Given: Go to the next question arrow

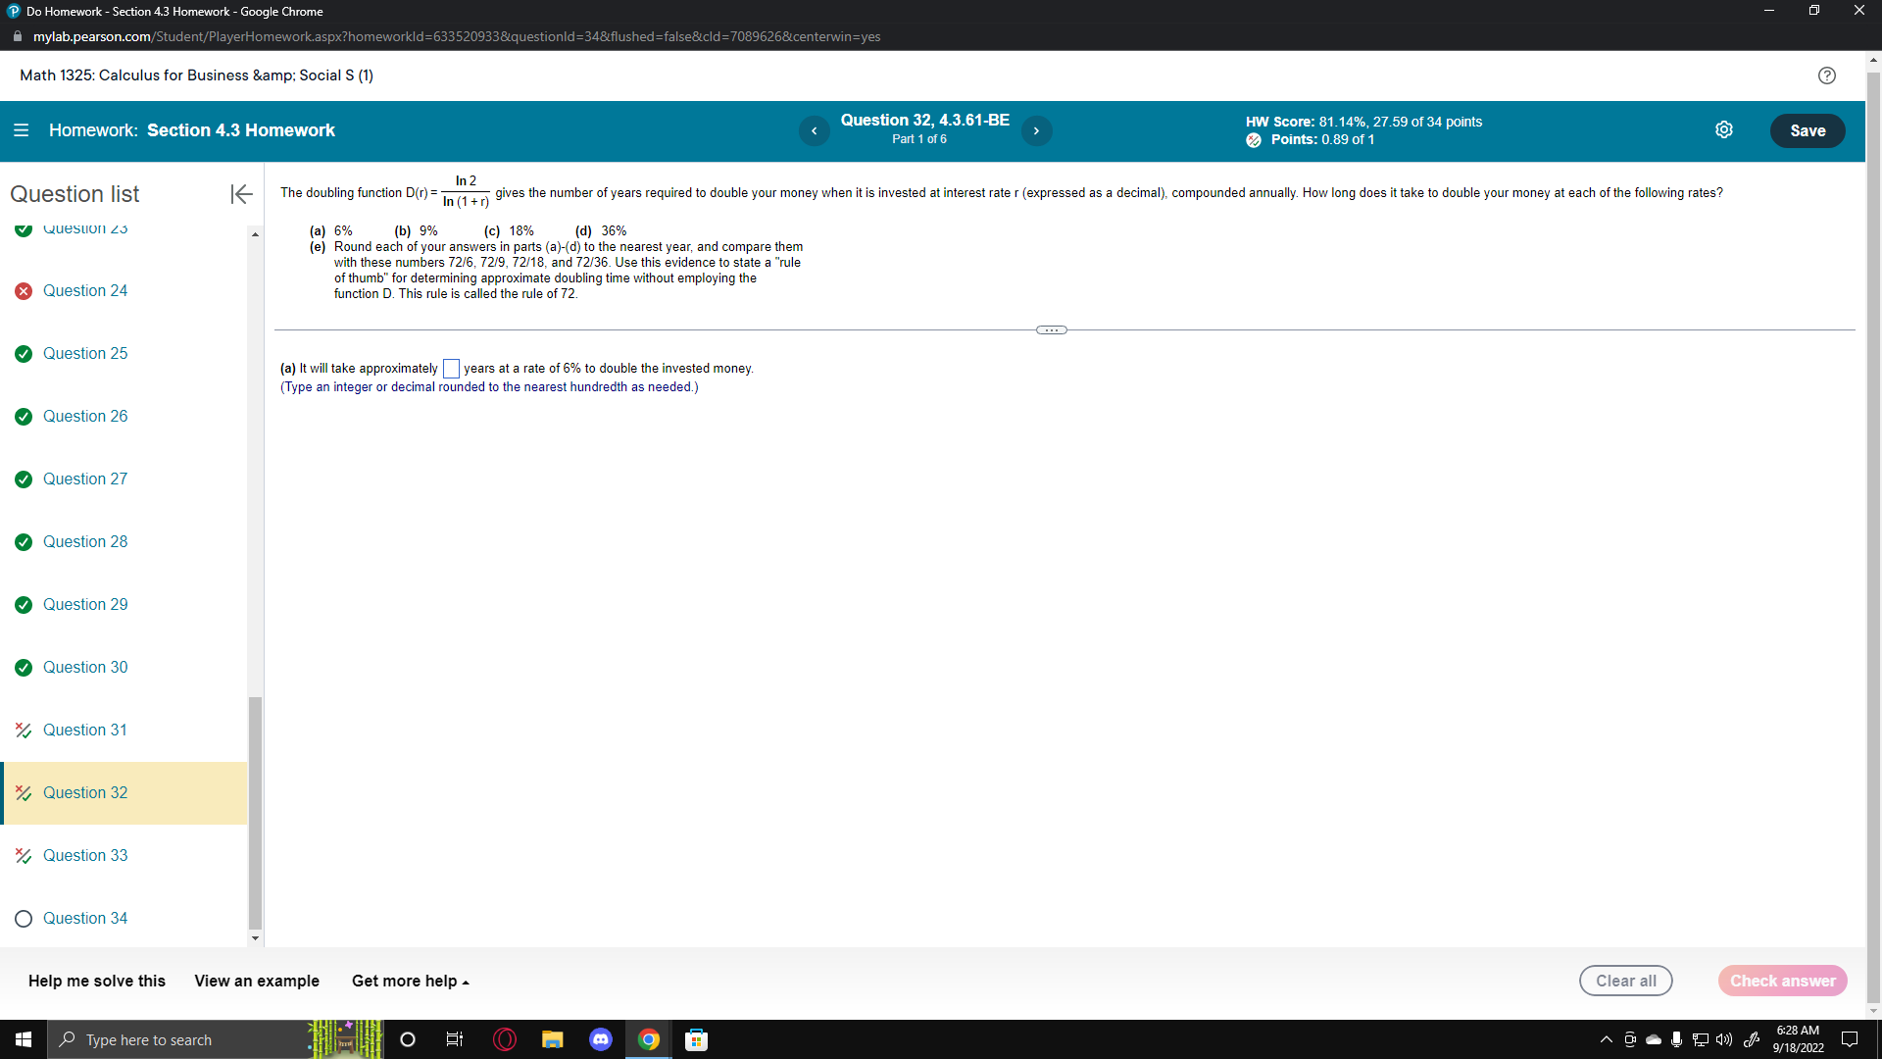Looking at the screenshot, I should (1036, 130).
